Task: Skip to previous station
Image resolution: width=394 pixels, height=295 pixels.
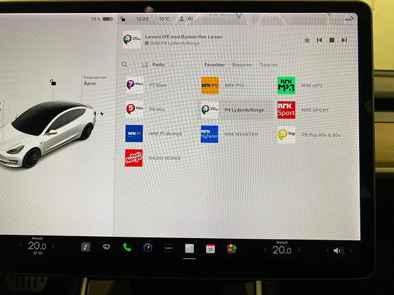Action: (x=319, y=40)
